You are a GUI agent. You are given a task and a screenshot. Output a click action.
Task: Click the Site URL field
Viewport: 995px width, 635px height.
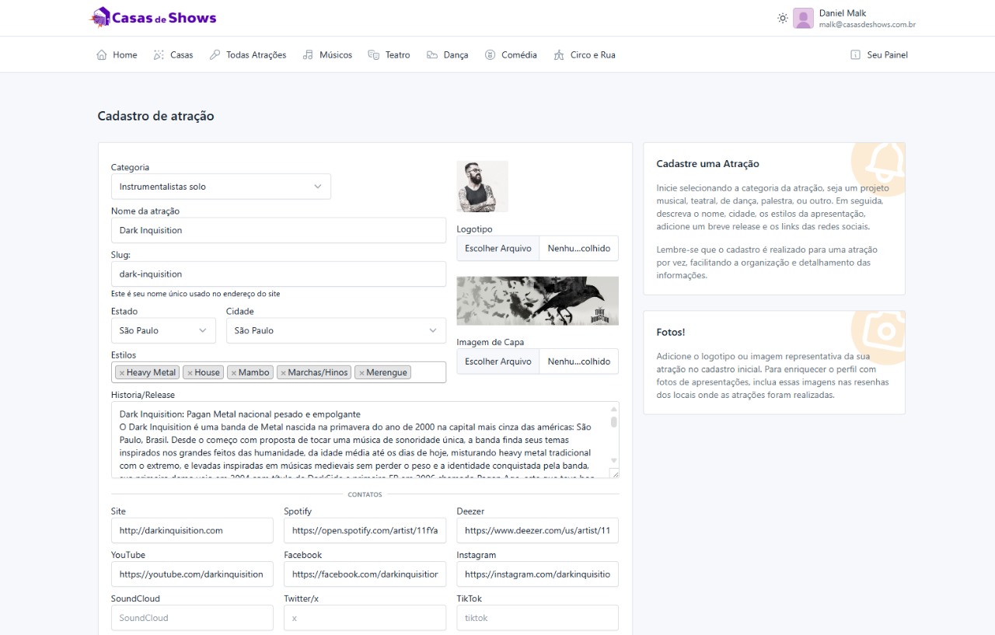tap(192, 531)
